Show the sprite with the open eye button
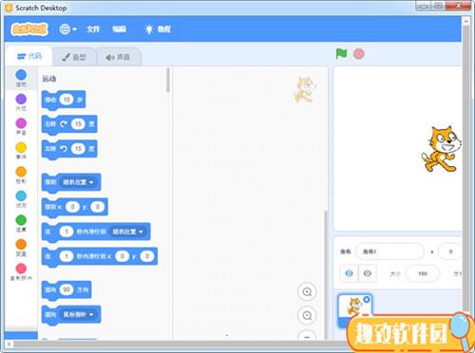The image size is (475, 353). pos(350,273)
